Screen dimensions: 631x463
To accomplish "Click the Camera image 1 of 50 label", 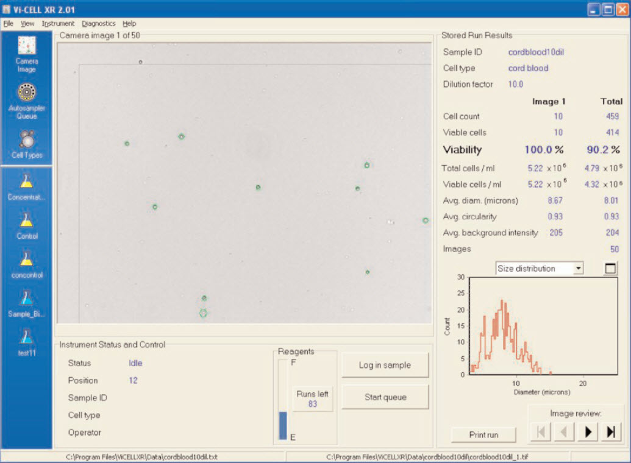I will 100,35.
